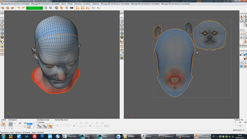
Task: Switch to Camtasia Studio in the taskbar
Action: [167, 137]
